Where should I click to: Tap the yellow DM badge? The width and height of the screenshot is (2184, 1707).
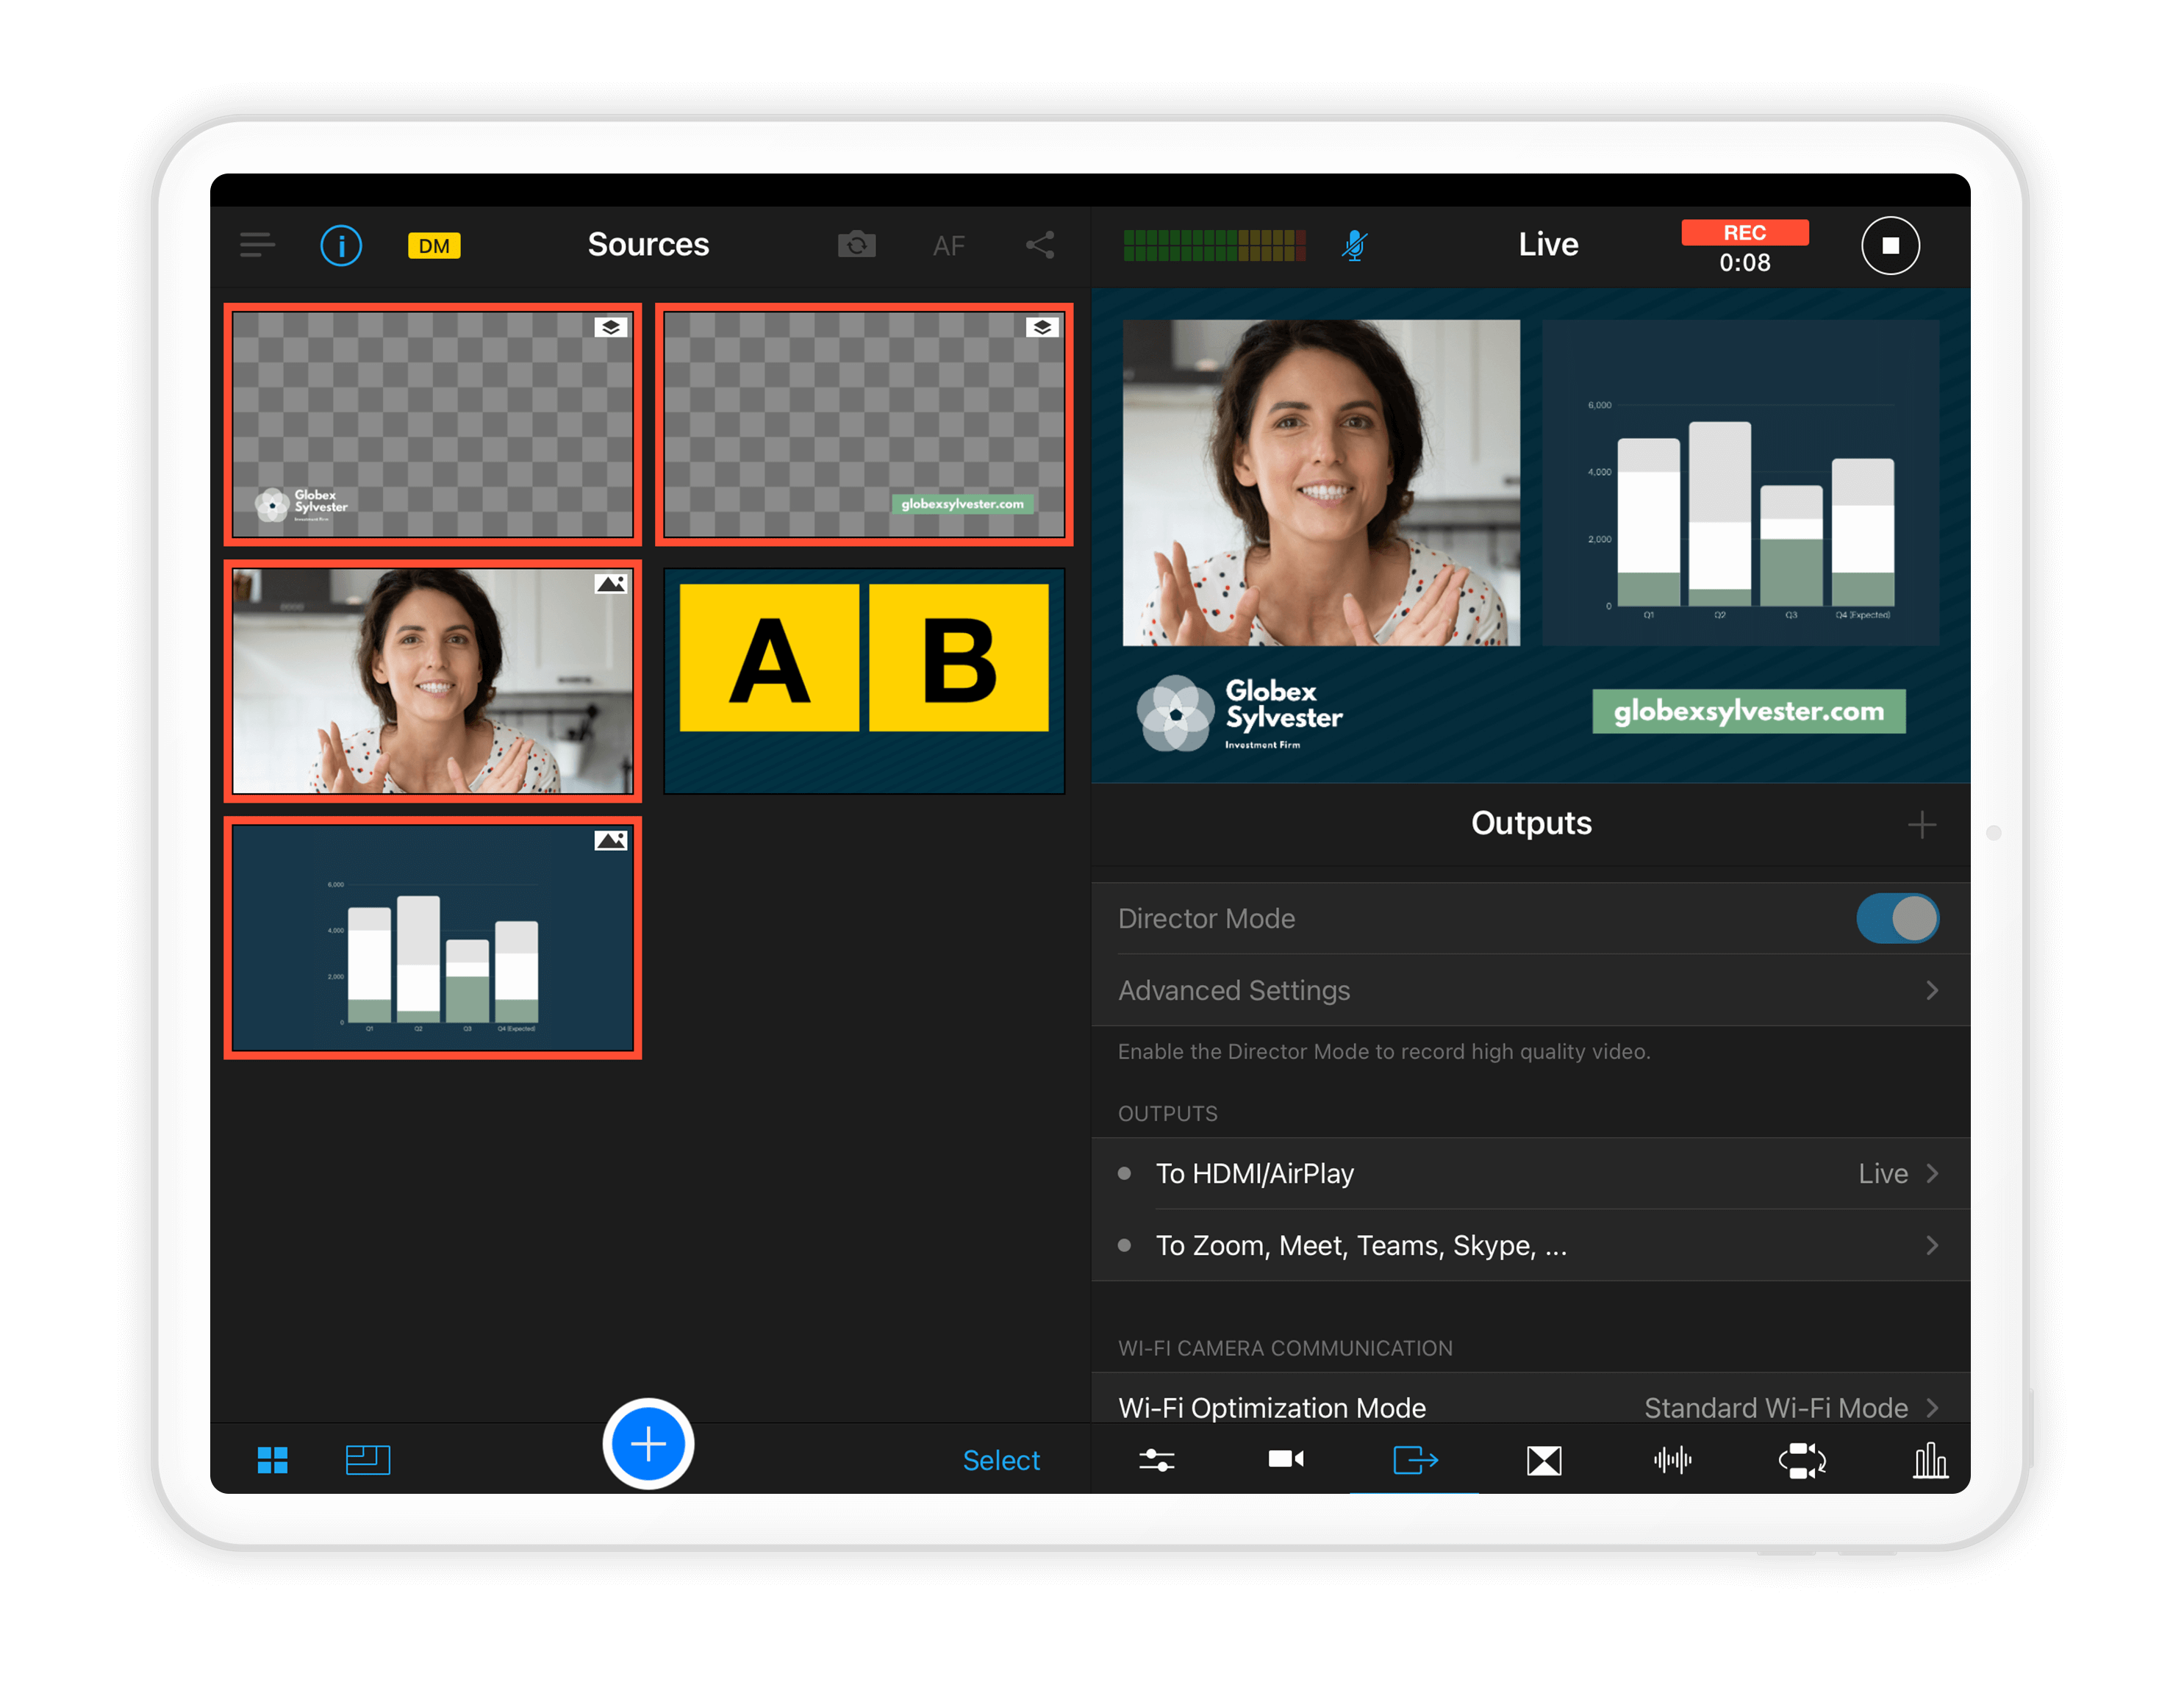[434, 246]
